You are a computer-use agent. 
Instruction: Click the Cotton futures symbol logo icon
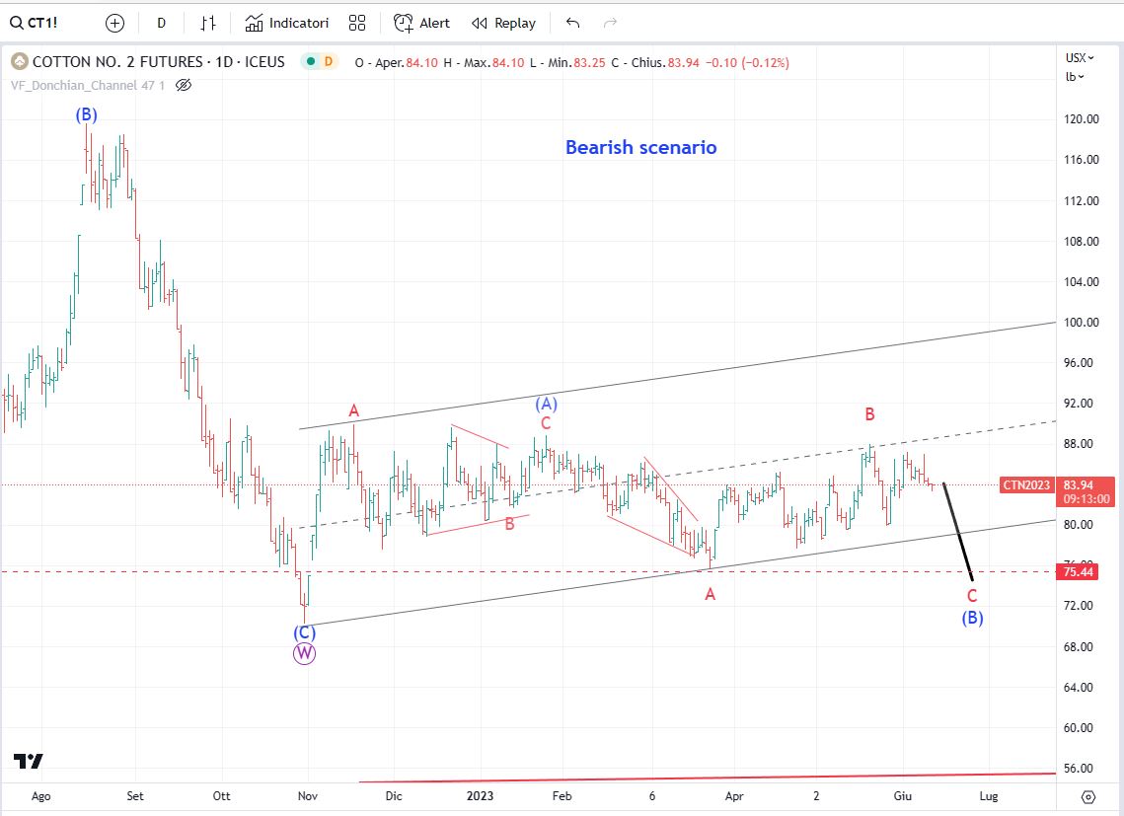pos(19,62)
